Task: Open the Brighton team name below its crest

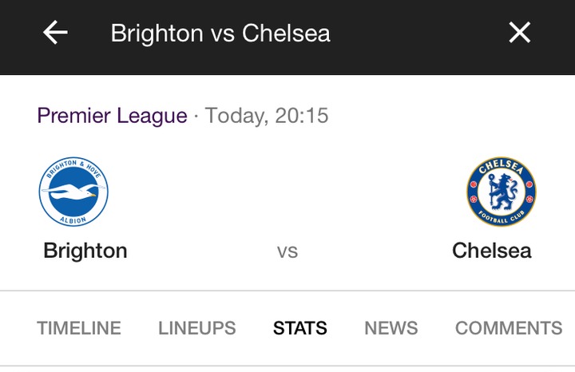Action: coord(85,251)
